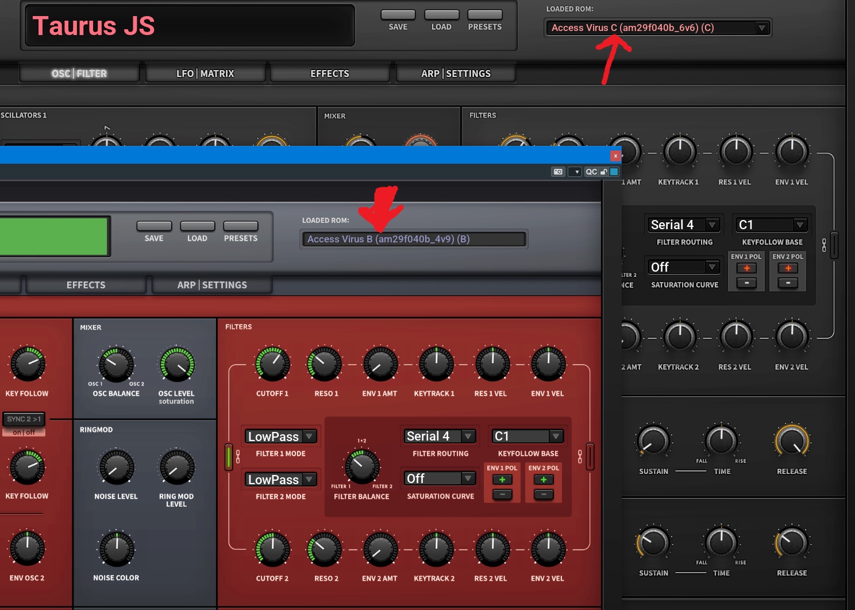
Task: Click the KEYTRACK 1 knob in Virus C window
Action: coord(680,152)
